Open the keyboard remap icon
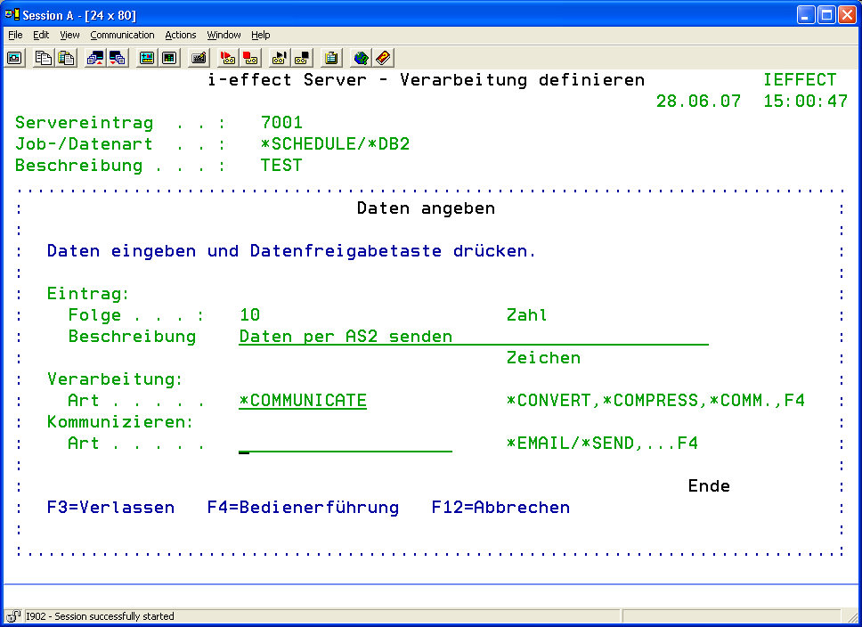The image size is (862, 627). coord(199,58)
